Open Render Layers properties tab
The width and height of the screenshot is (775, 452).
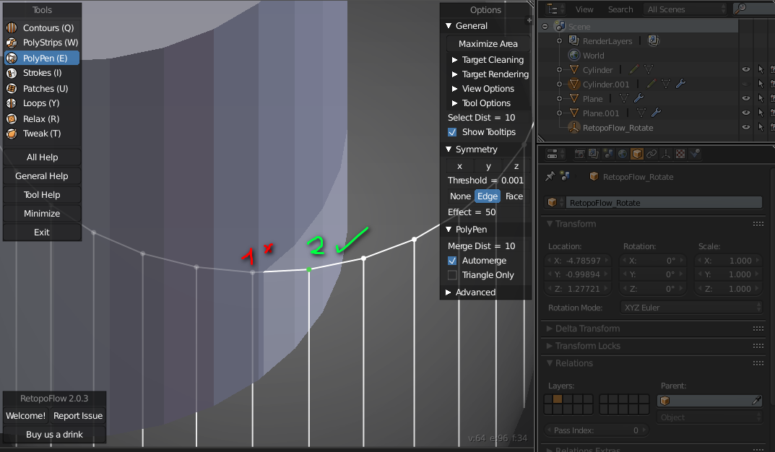pyautogui.click(x=594, y=154)
